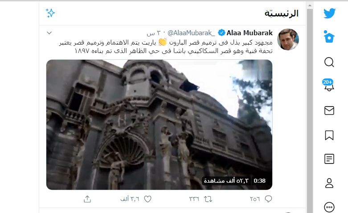Go to Home via house icon
This screenshot has width=348, height=213.
(x=329, y=37)
